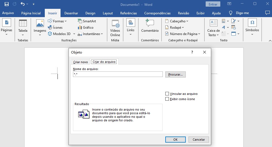Click the Ícones button
272x147 pixels.
point(55,27)
